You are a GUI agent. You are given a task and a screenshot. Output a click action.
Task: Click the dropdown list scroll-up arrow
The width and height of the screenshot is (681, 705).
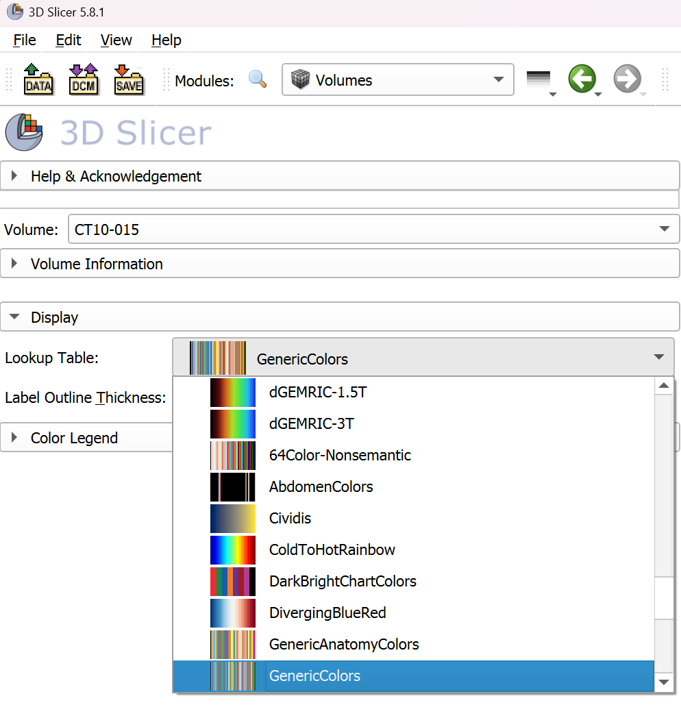[664, 385]
